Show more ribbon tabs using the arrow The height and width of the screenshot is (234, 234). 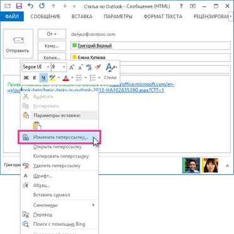click(231, 16)
